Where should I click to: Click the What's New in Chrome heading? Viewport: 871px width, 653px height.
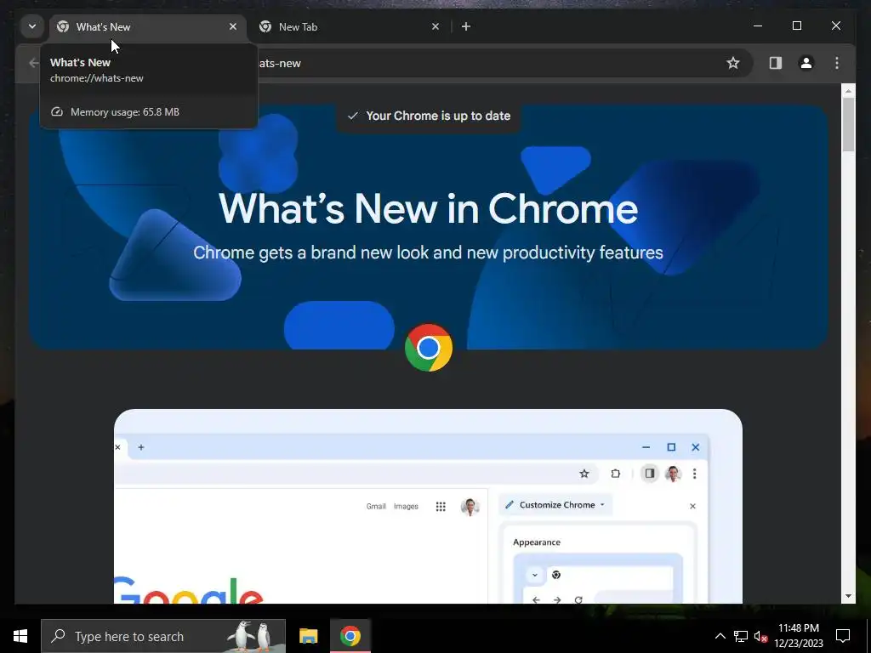(429, 209)
